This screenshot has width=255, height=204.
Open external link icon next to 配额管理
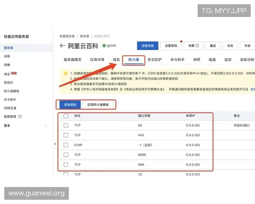[x=20, y=116]
